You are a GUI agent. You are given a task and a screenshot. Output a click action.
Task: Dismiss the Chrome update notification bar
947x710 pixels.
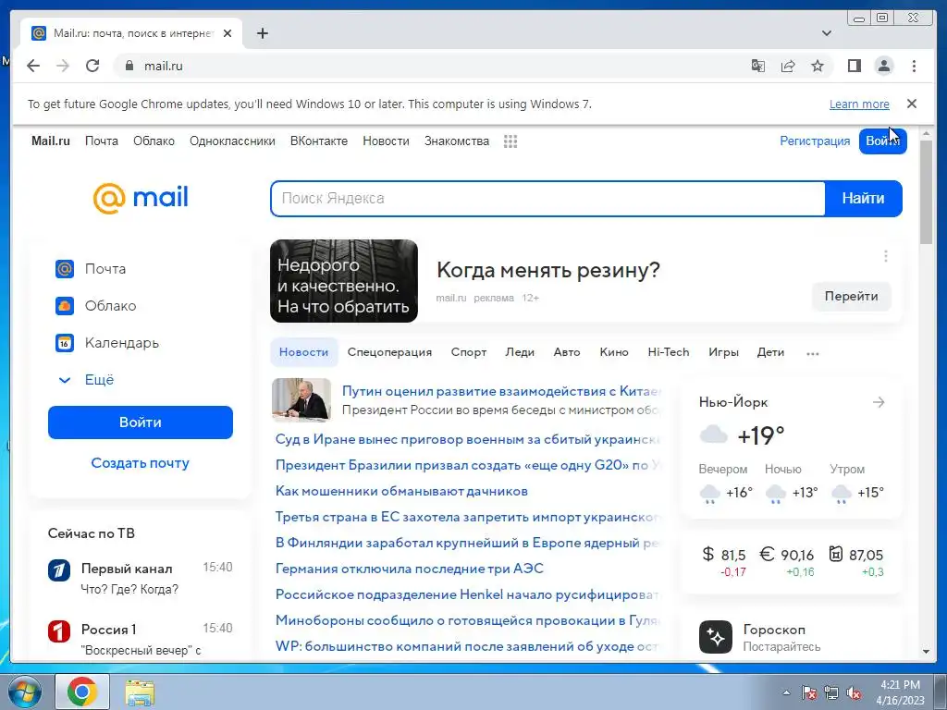[x=912, y=104]
